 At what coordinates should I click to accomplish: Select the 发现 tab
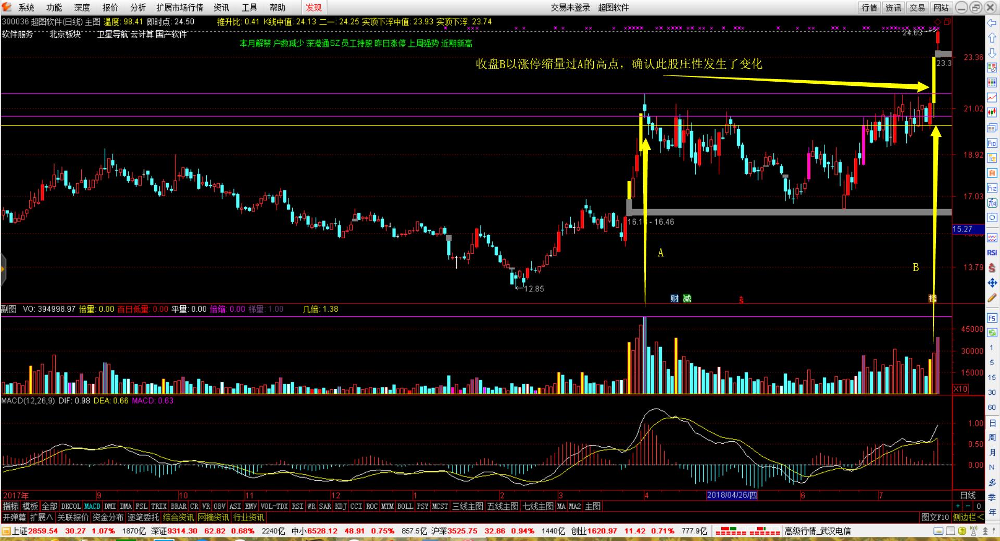point(314,7)
